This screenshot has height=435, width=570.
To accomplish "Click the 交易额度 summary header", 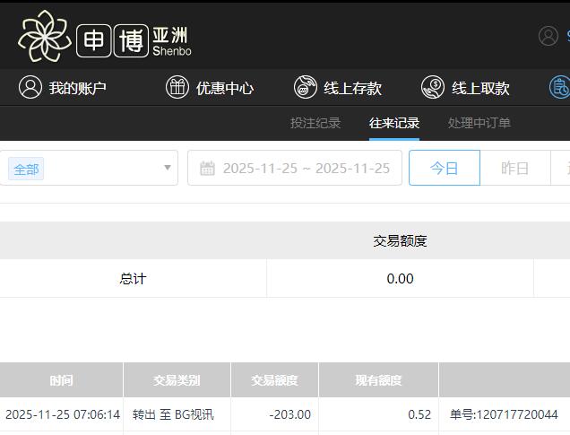I will click(400, 240).
